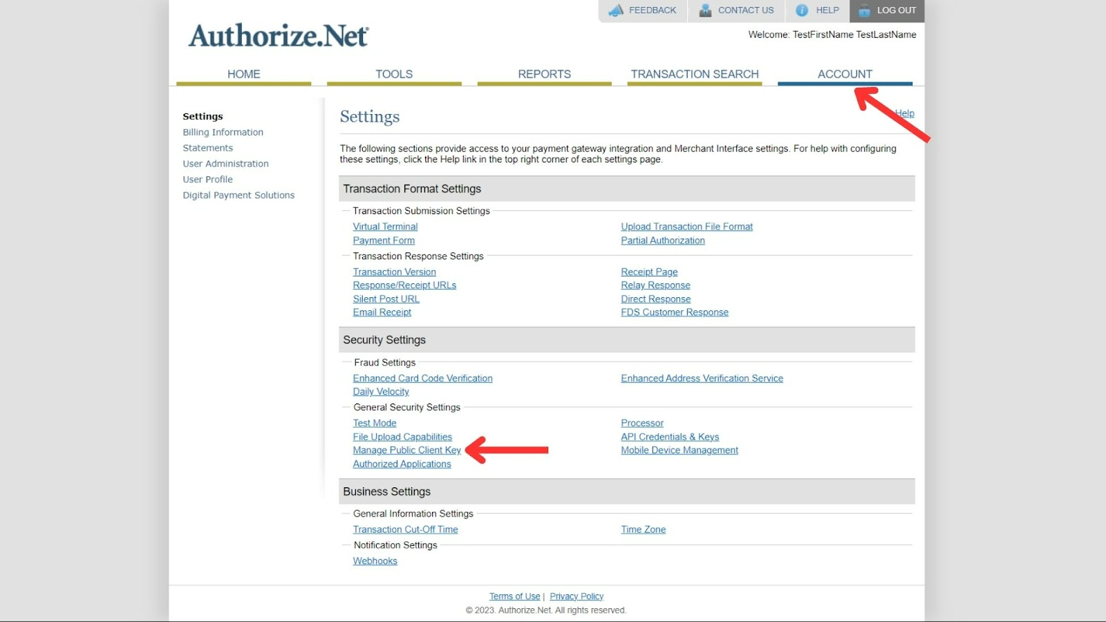The height and width of the screenshot is (622, 1106).
Task: Click the Privacy Policy footer link
Action: tap(577, 596)
